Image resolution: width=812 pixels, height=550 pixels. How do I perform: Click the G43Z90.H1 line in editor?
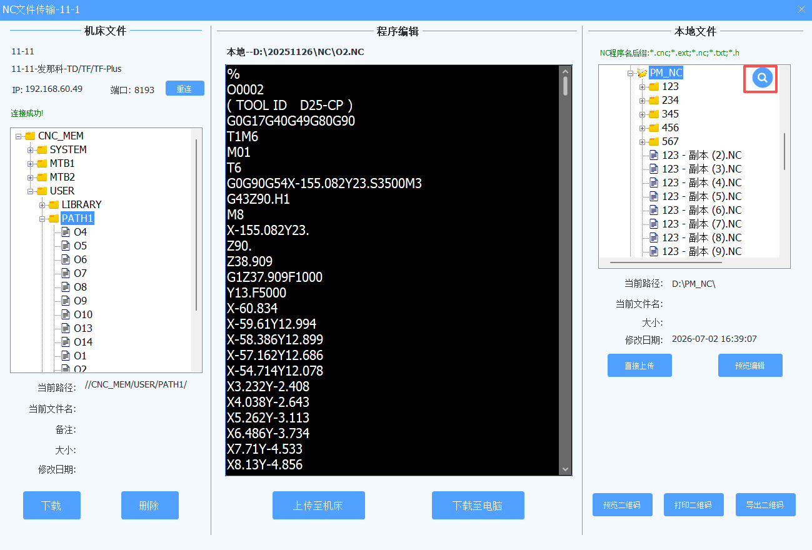[x=259, y=199]
